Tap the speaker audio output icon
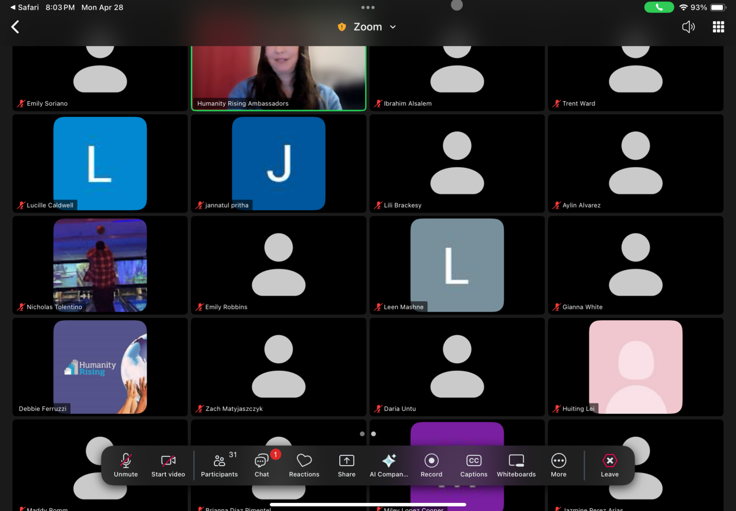 688,27
